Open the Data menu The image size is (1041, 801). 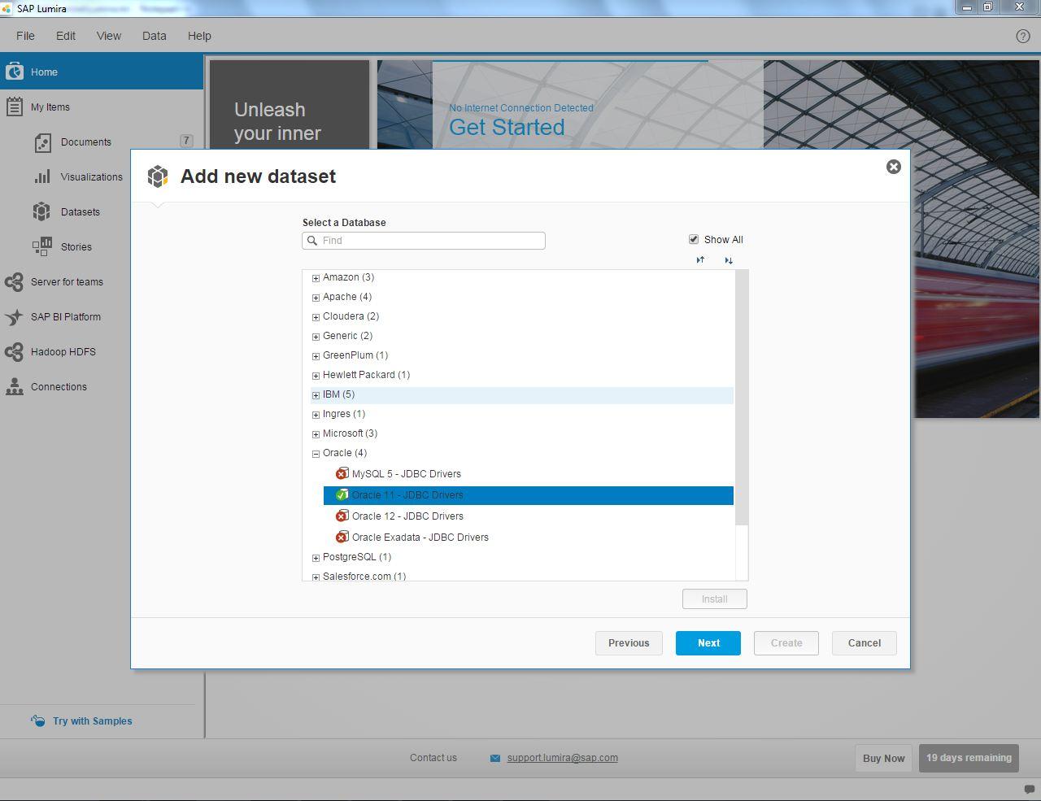(155, 36)
